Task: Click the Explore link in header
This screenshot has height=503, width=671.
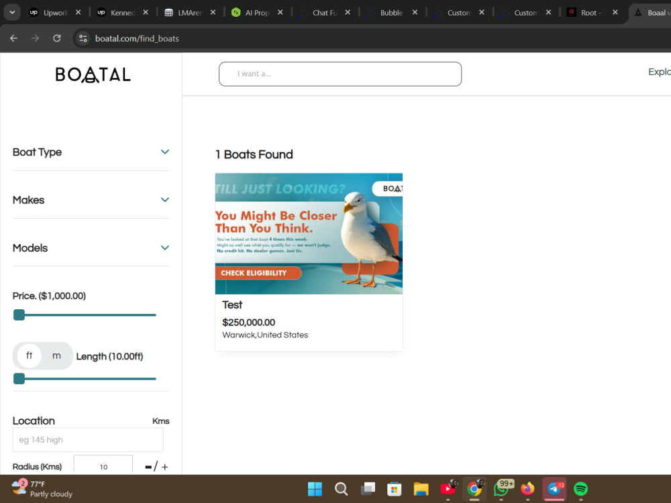Action: click(660, 72)
